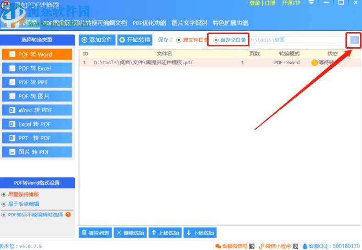Open PDF优化功能 tab
The height and width of the screenshot is (250, 362).
[x=149, y=23]
